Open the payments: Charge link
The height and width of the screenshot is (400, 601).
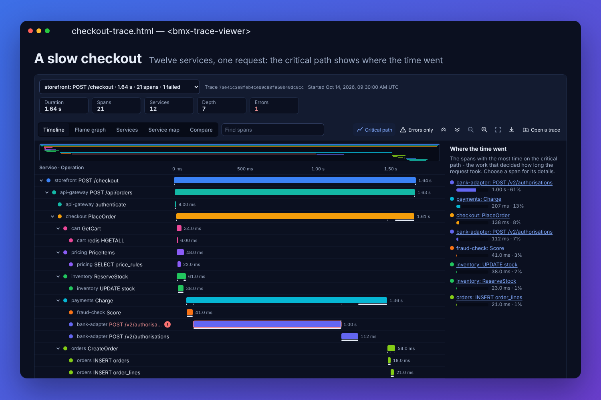pos(478,199)
